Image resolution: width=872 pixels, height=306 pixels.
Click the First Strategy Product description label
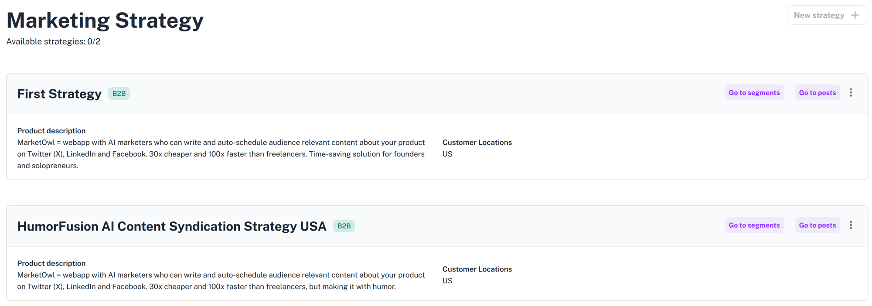pyautogui.click(x=51, y=131)
